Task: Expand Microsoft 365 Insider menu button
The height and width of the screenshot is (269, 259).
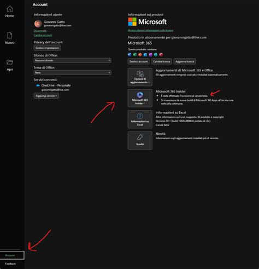Action: pyautogui.click(x=140, y=98)
